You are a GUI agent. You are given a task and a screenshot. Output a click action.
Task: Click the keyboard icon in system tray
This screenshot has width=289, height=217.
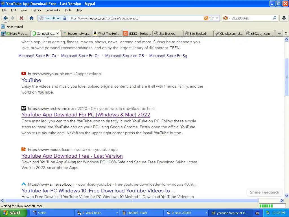tap(257, 213)
